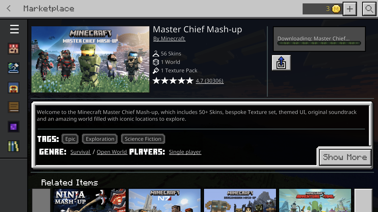Open the purple block sidebar icon
The image size is (378, 212).
[x=14, y=127]
